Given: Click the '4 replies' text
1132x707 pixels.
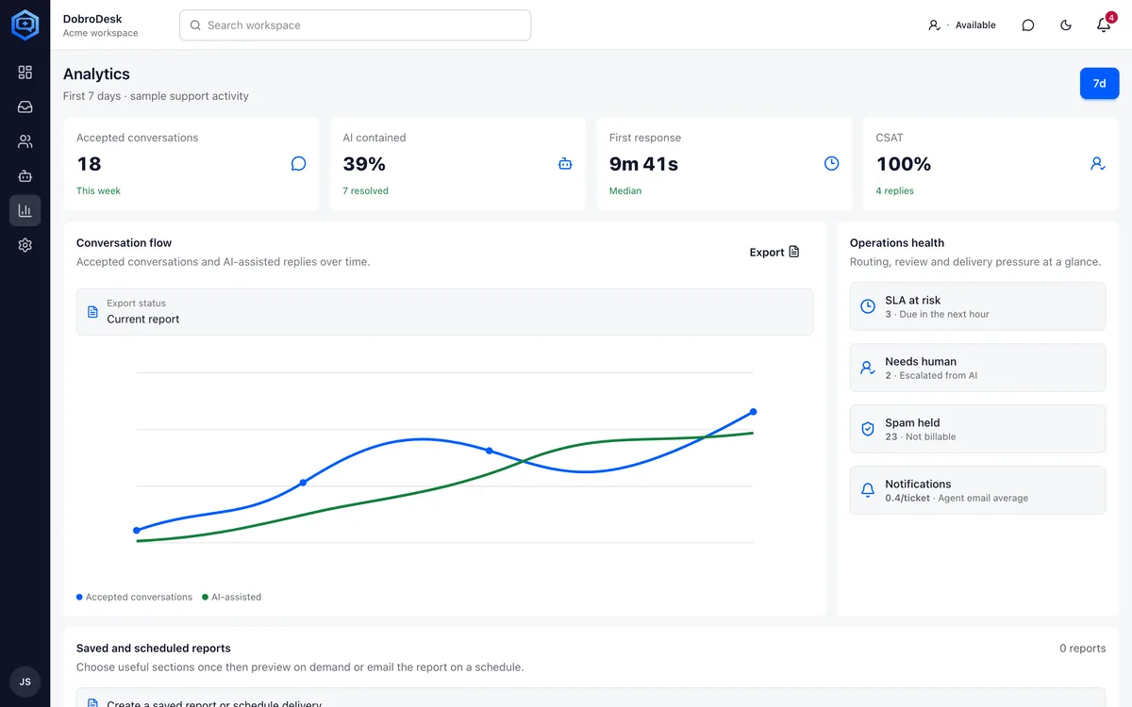Looking at the screenshot, I should [894, 190].
